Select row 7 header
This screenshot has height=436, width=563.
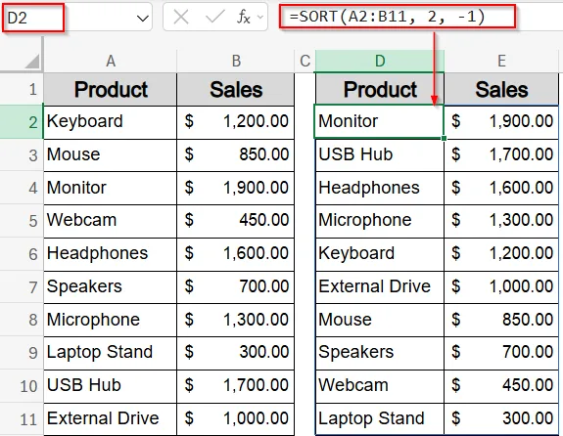22,286
